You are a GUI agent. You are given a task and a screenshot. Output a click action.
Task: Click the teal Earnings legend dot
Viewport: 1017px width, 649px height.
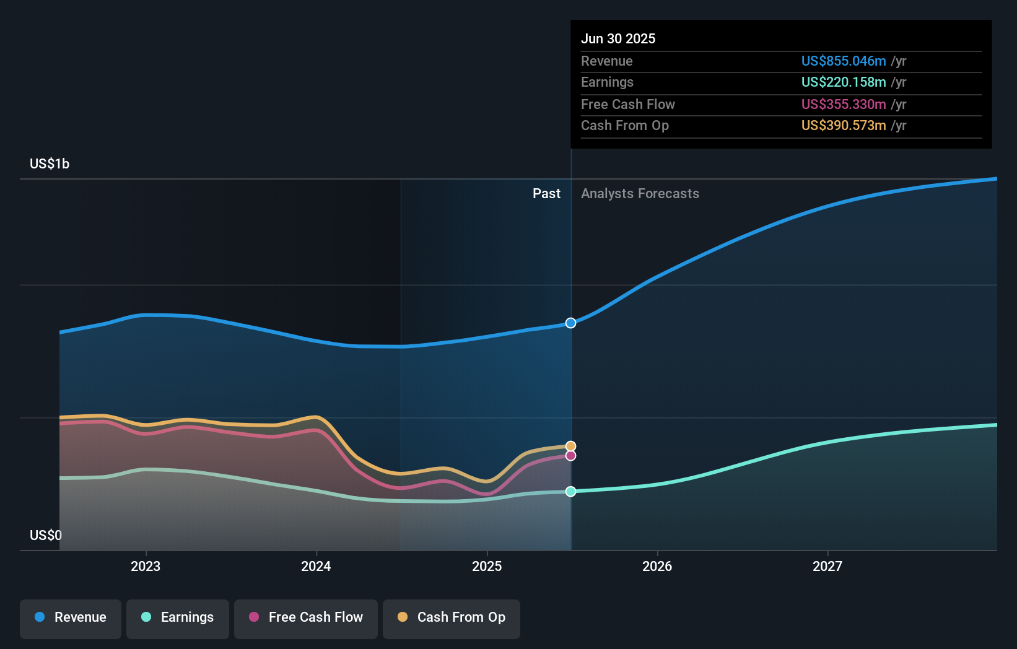(146, 617)
